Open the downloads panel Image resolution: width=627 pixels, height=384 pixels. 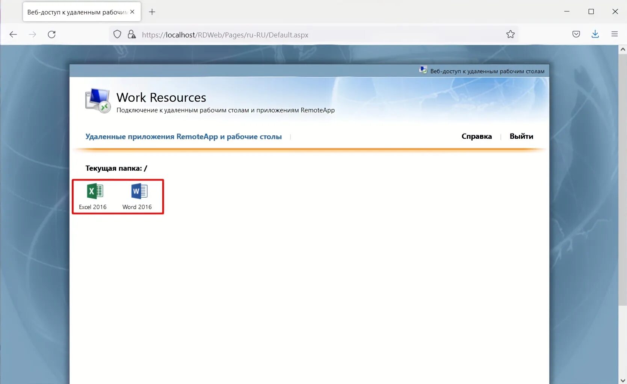[595, 34]
